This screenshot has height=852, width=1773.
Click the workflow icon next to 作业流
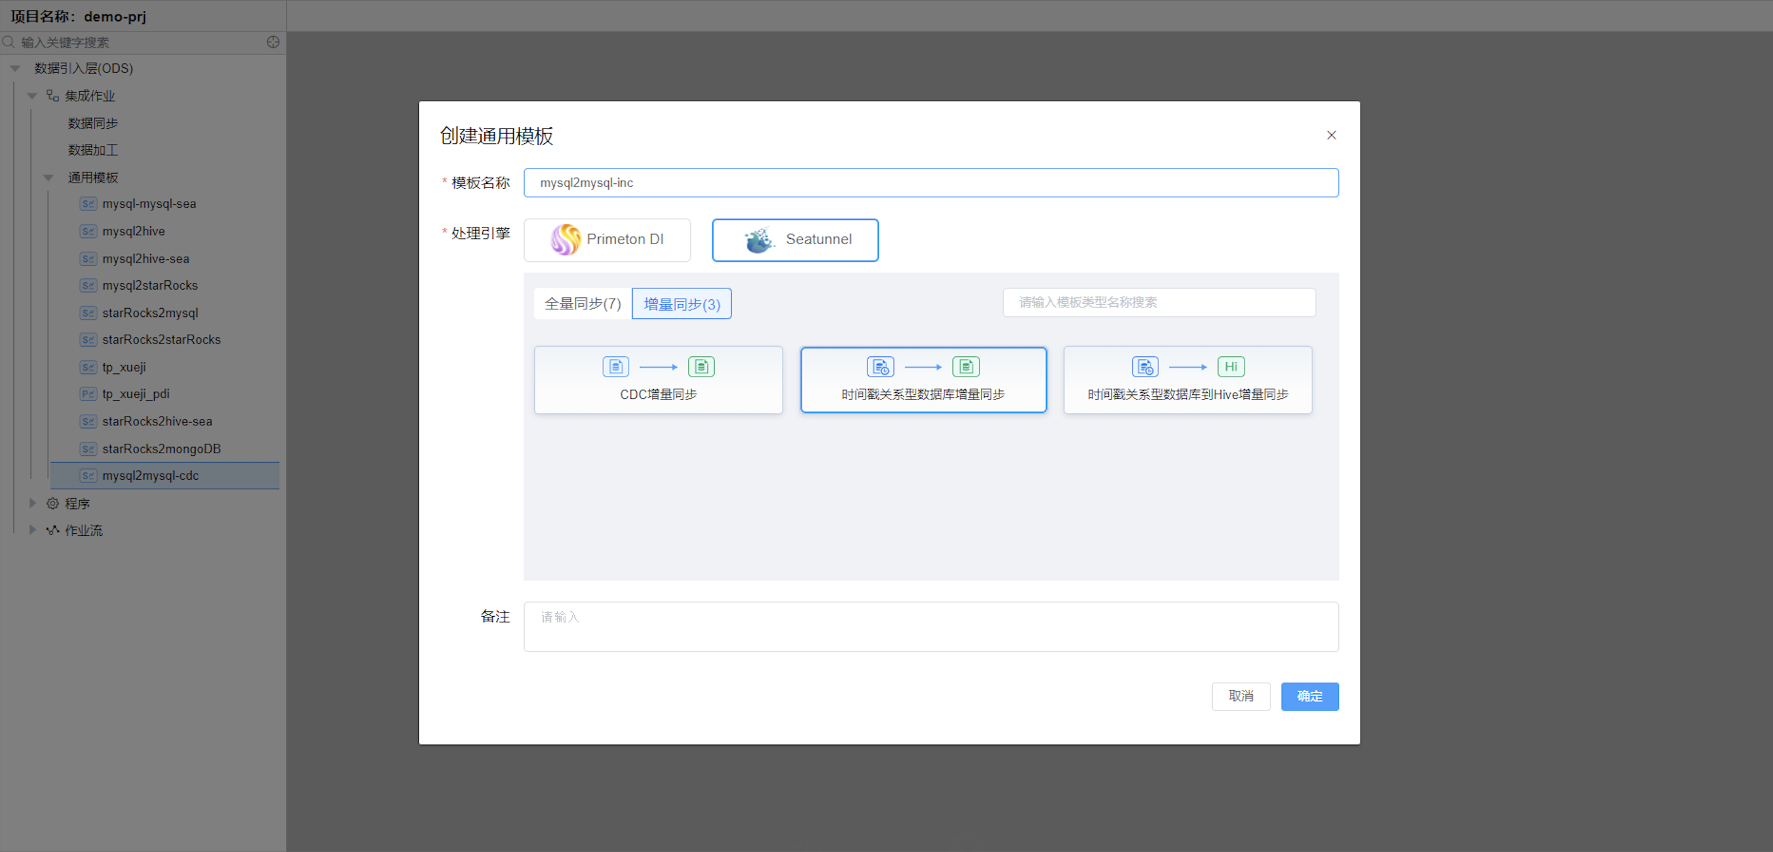click(53, 531)
